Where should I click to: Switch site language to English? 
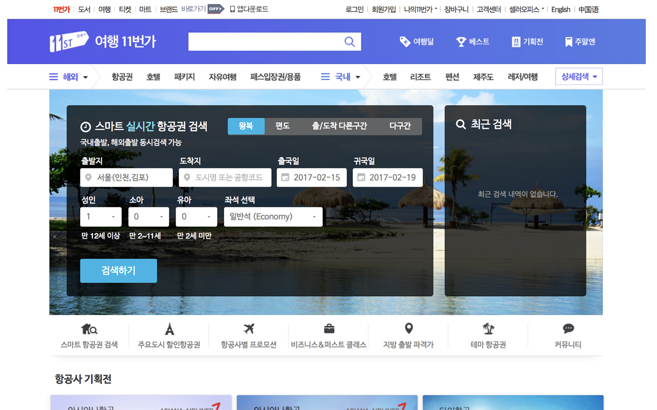click(x=561, y=9)
